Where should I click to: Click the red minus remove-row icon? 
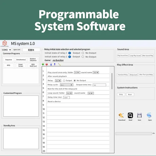coord(47,64)
